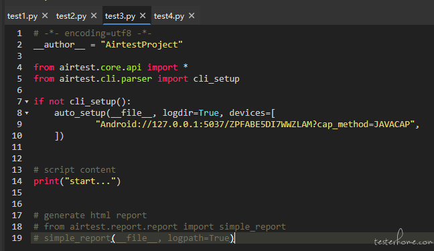Click line number 1 in the gutter
434x251 pixels.
(x=19, y=33)
